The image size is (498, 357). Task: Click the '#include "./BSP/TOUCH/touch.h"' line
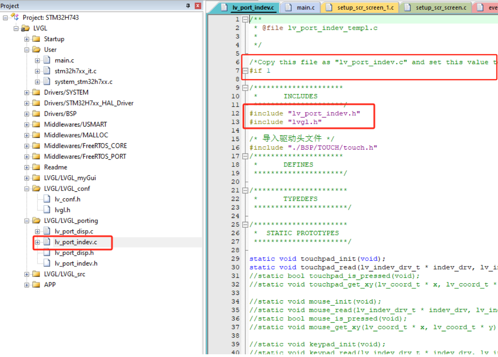(x=313, y=148)
